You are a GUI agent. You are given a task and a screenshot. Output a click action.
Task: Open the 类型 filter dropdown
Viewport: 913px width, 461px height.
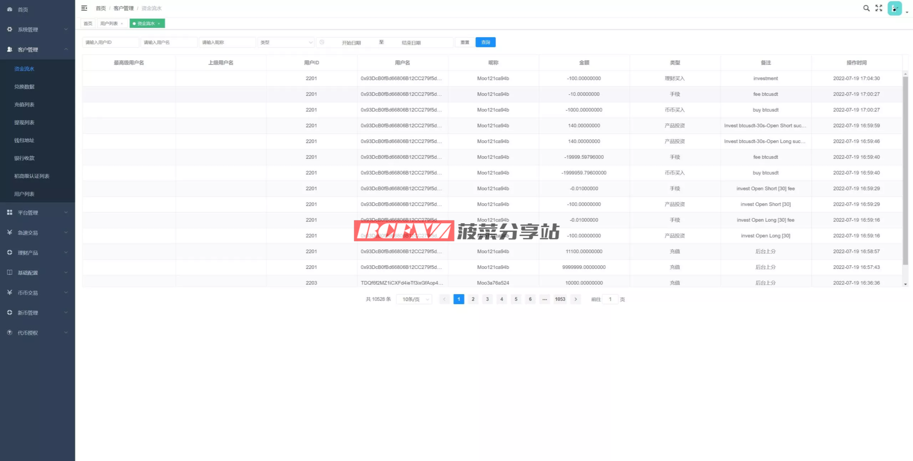pos(286,42)
